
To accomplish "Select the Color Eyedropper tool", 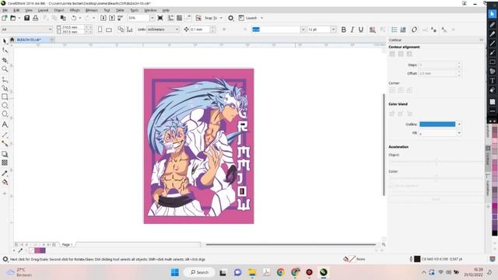I will tap(5, 173).
